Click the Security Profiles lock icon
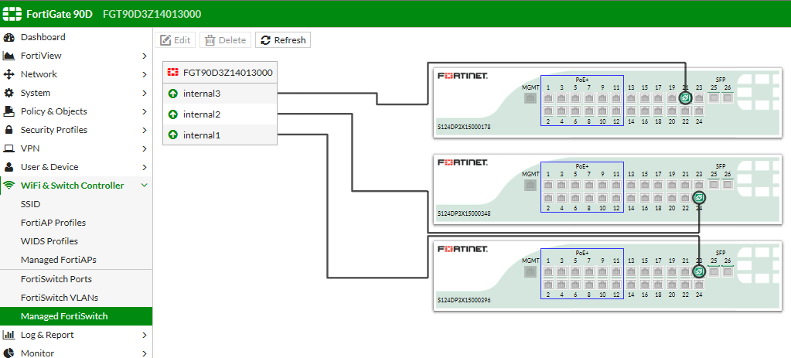791x358 pixels. pos(9,130)
